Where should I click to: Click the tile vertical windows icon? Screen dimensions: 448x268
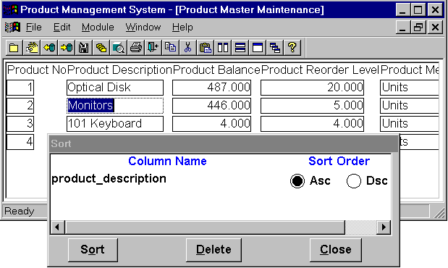[x=223, y=48]
